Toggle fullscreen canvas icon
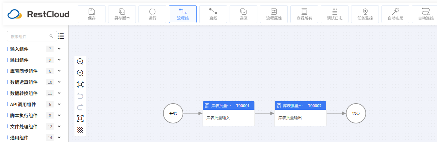Viewport: 437px width, 142px height. 80,119
